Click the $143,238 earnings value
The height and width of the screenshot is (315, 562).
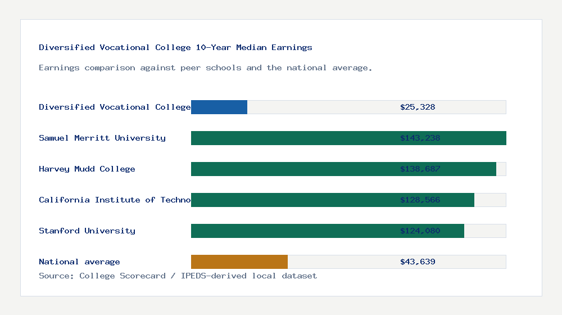(x=420, y=138)
